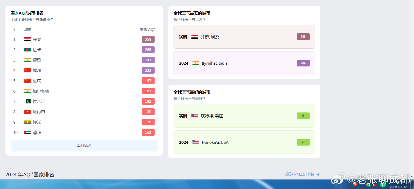The image size is (414, 189).
Task: Click the 2024 年AQI国家排名 heading
Action: coord(30,175)
